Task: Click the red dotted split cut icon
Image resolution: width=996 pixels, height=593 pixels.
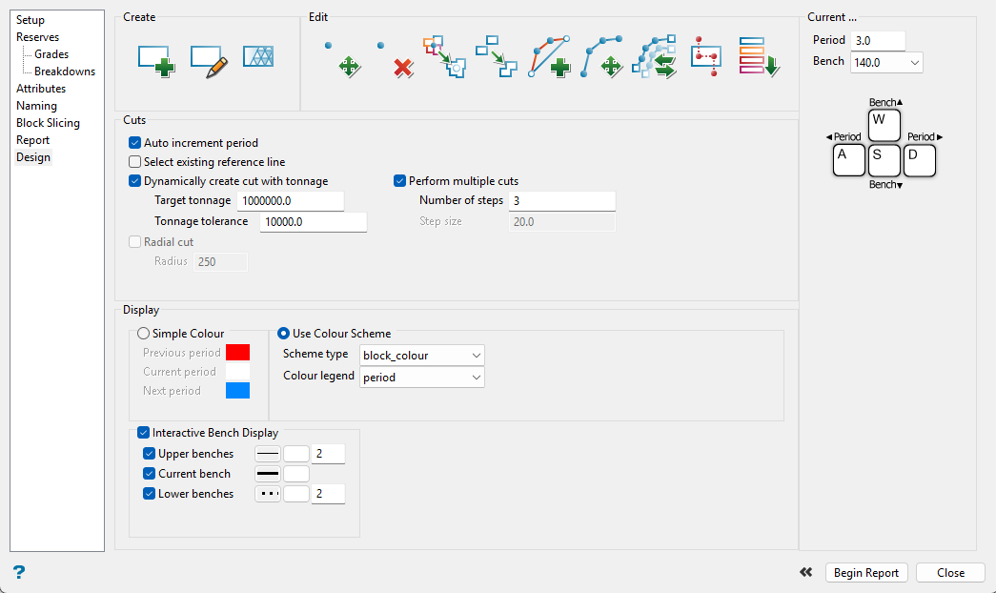Action: [x=706, y=56]
